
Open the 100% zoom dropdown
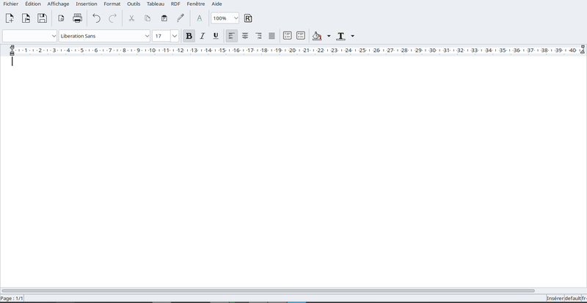tap(235, 18)
